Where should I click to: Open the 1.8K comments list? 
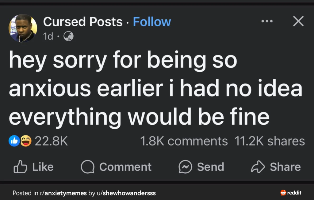184,141
